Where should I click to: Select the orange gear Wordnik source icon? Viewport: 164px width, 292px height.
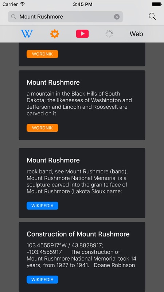pyautogui.click(x=55, y=34)
